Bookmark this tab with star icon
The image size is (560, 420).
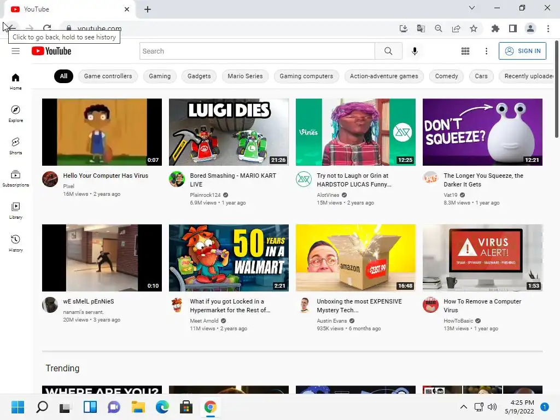(474, 28)
